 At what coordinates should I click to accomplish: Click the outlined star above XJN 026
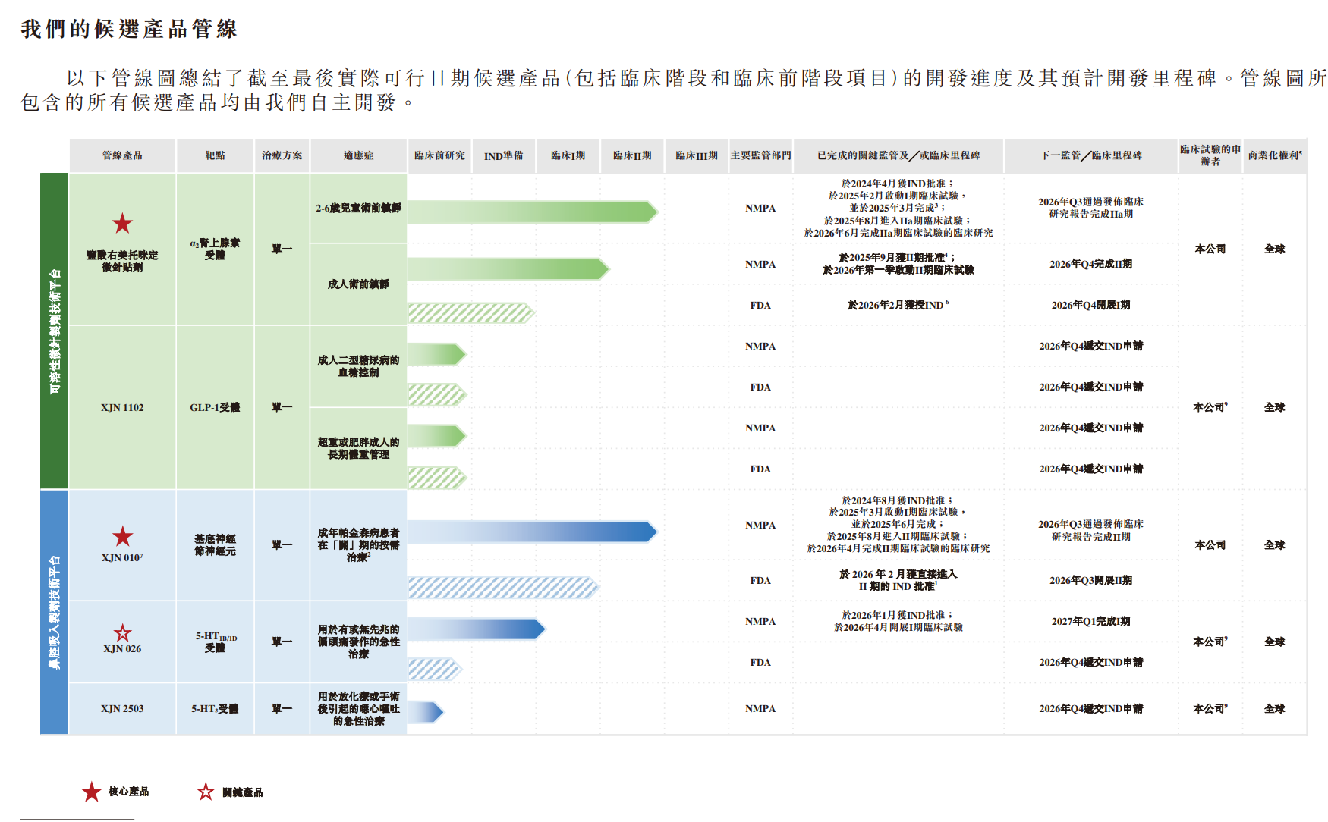click(x=122, y=633)
